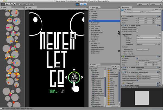This screenshot has width=163, height=110.
Task: Select the Scale tool in toolbar
Action: tap(14, 4)
